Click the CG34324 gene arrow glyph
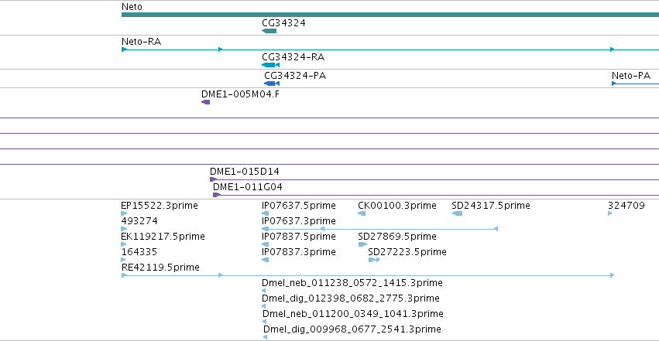 [x=269, y=31]
